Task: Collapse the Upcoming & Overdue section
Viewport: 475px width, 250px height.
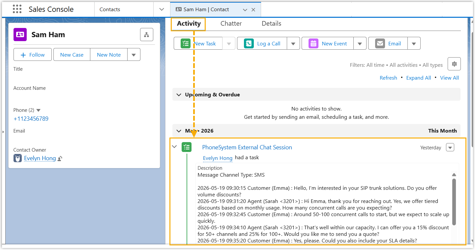Action: point(179,95)
